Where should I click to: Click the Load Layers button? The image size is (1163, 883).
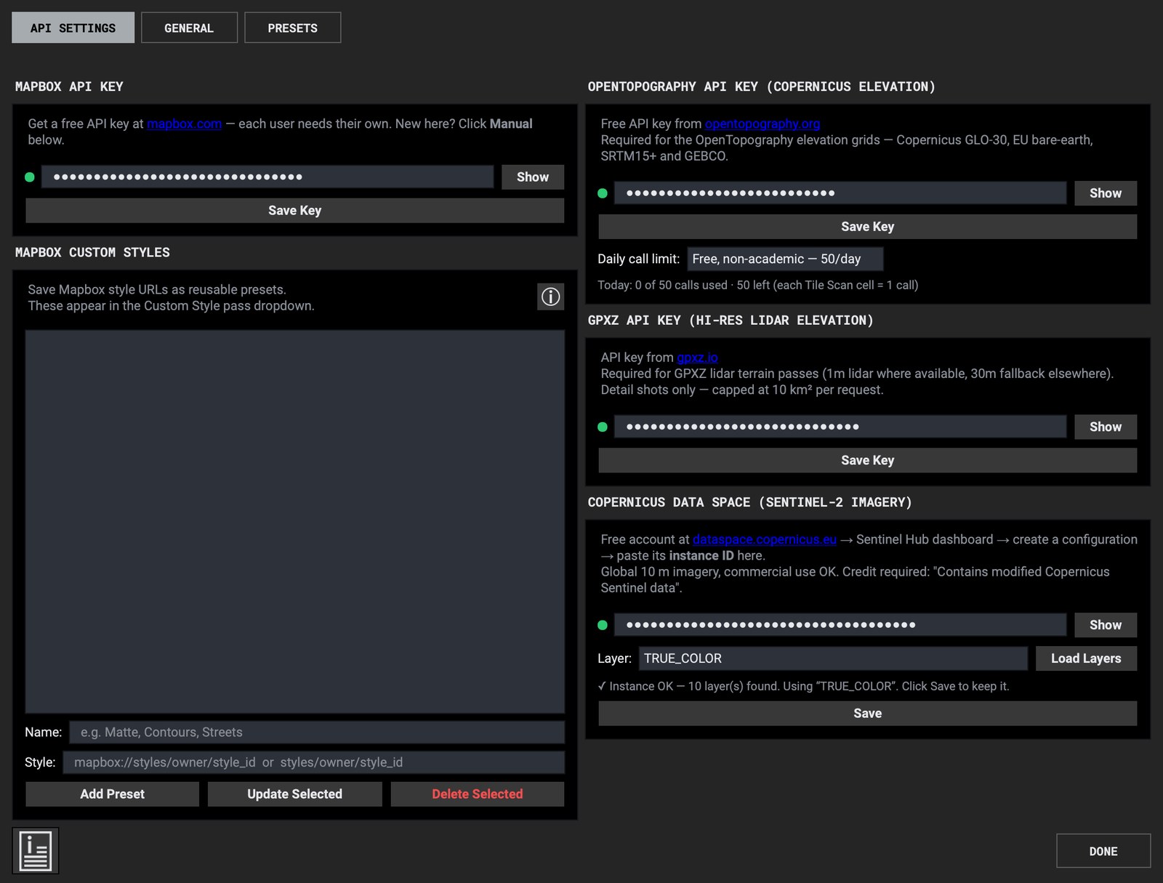(1086, 658)
